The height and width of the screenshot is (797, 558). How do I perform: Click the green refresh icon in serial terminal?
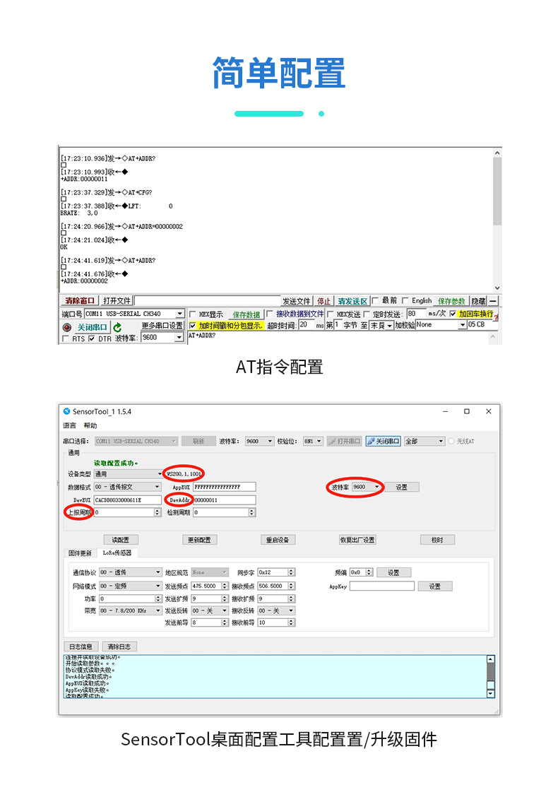tap(117, 327)
